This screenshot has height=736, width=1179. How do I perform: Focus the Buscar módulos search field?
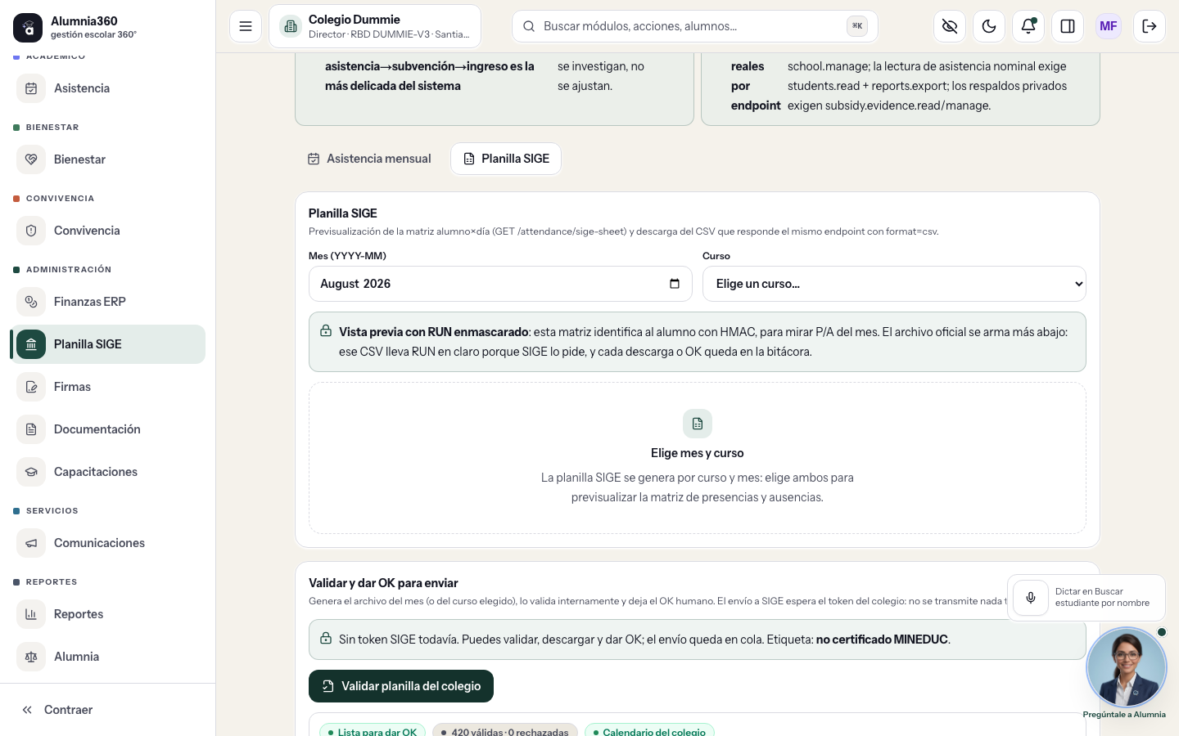pos(694,26)
